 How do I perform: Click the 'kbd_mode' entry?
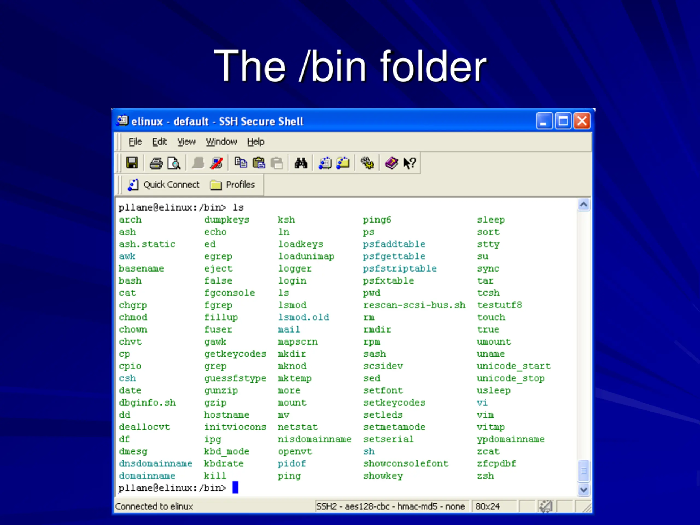pos(227,451)
